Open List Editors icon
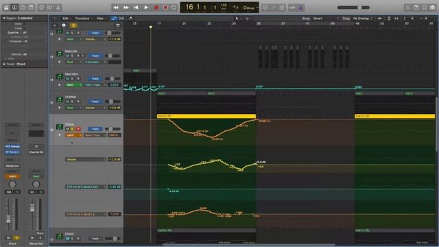 (408, 8)
